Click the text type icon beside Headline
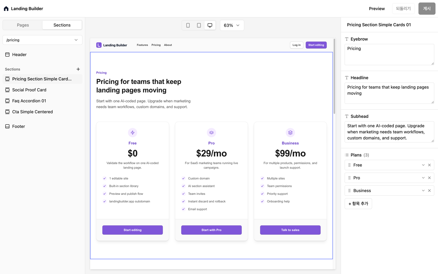 point(347,78)
